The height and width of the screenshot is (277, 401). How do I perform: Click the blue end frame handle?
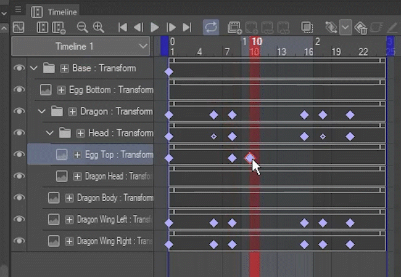(x=391, y=46)
